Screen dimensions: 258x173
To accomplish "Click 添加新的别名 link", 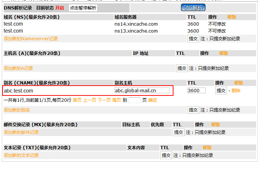I will coord(16,110).
